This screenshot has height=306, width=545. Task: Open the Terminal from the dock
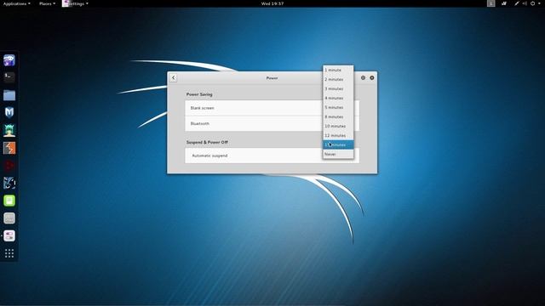click(9, 77)
